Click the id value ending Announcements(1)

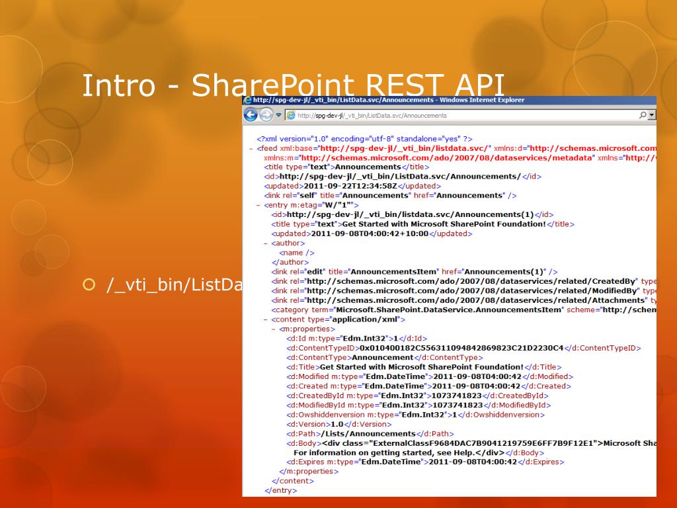[410, 215]
